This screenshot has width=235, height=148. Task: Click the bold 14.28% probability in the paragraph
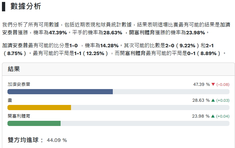[x=109, y=45]
